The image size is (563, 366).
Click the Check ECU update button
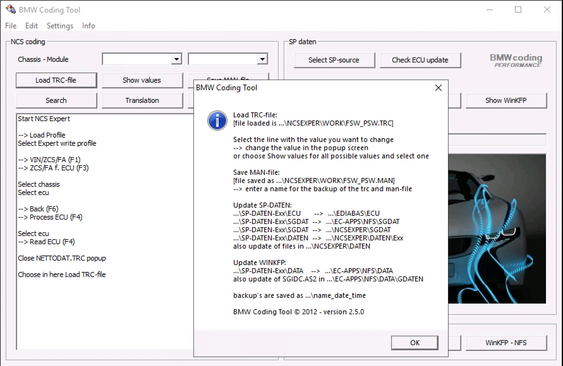point(420,60)
